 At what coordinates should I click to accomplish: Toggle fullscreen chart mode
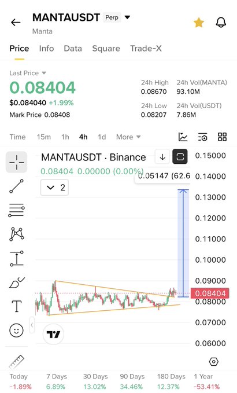pyautogui.click(x=180, y=157)
